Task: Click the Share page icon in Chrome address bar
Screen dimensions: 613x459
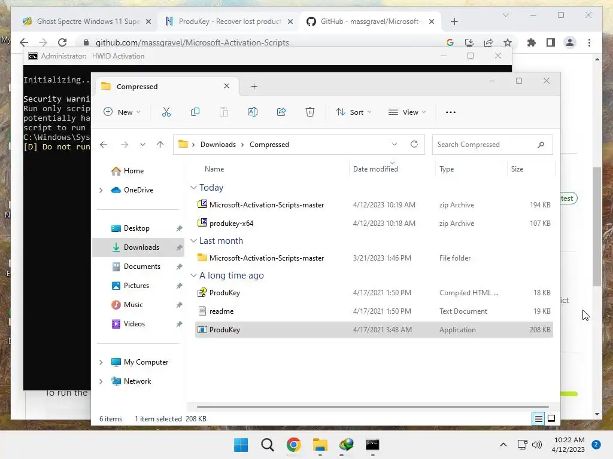Action: (x=488, y=42)
